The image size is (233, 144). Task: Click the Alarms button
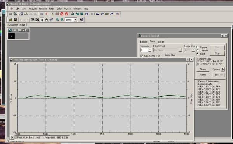[203, 75]
